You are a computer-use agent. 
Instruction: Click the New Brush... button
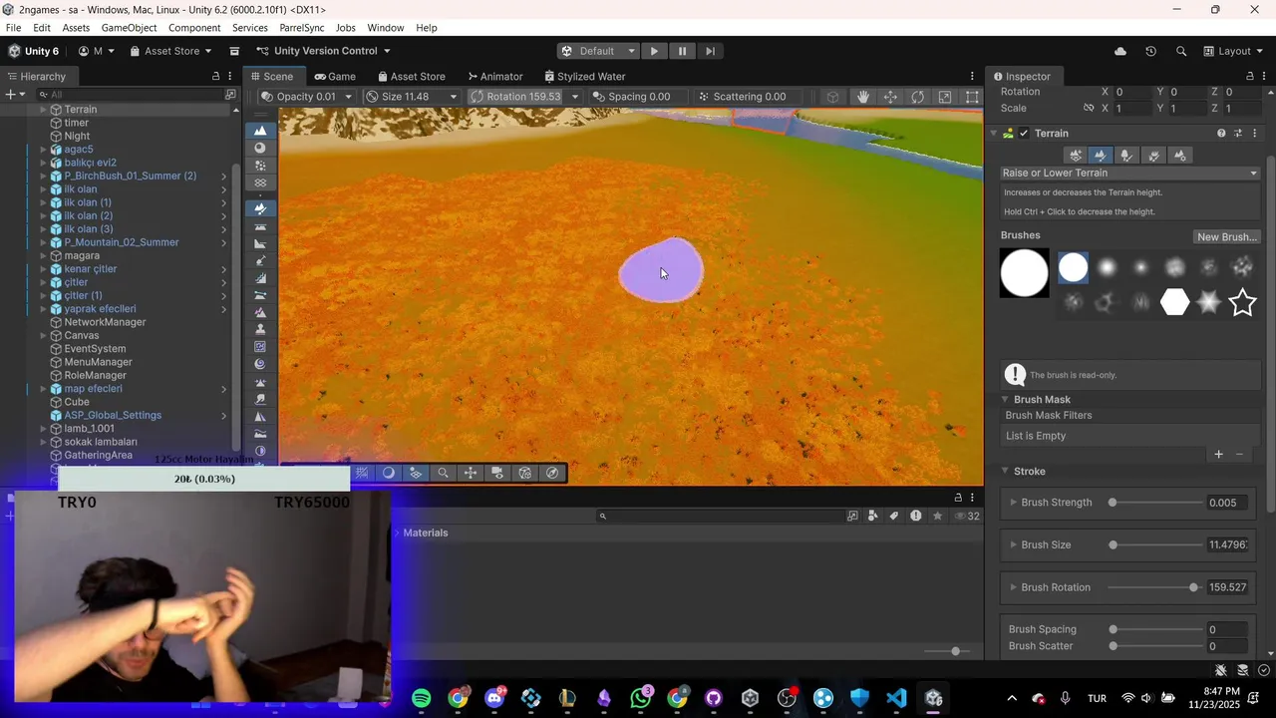pos(1227,236)
